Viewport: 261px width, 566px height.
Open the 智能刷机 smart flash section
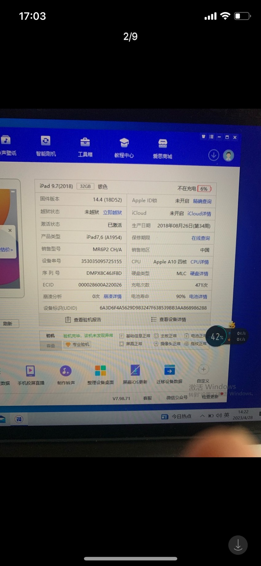pos(46,146)
